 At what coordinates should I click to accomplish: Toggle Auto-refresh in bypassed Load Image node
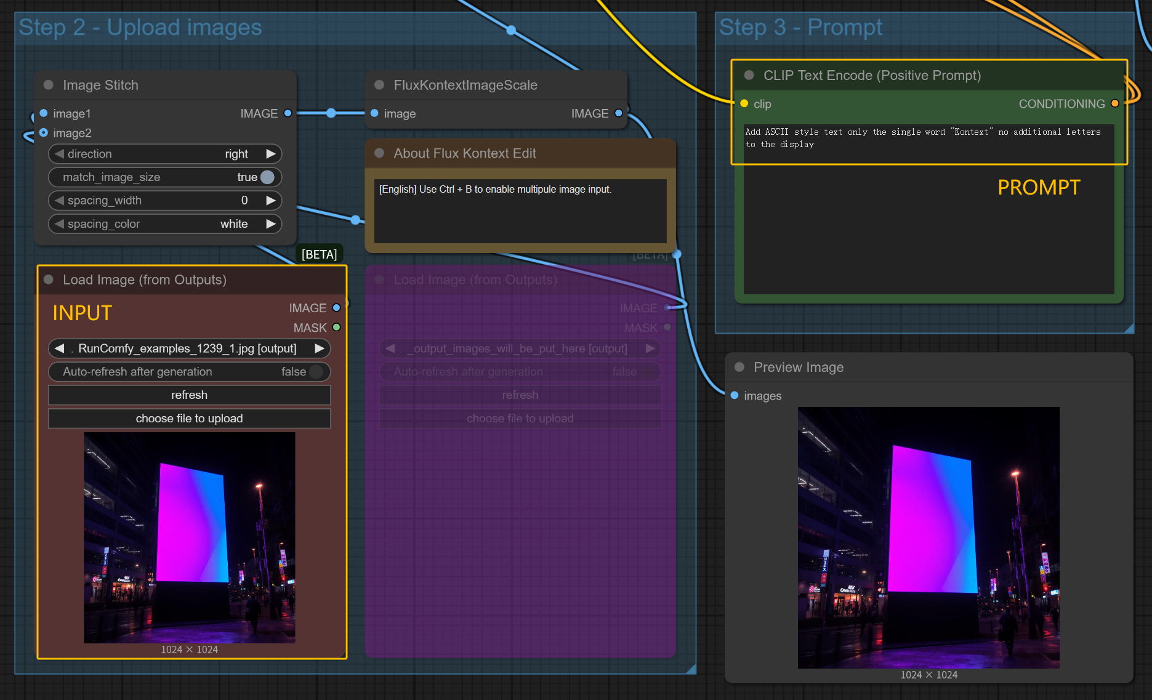coord(647,372)
